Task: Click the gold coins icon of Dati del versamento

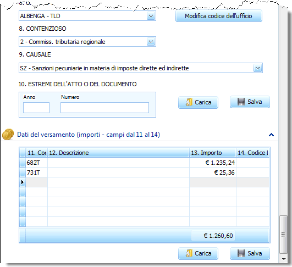Action: 8,135
